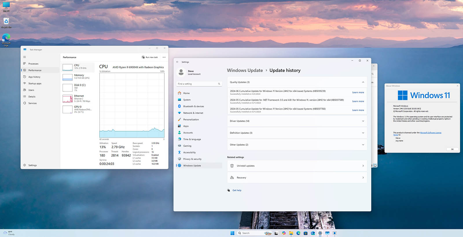The image size is (463, 237).
Task: Click the Find a setting search box
Action: (199, 84)
